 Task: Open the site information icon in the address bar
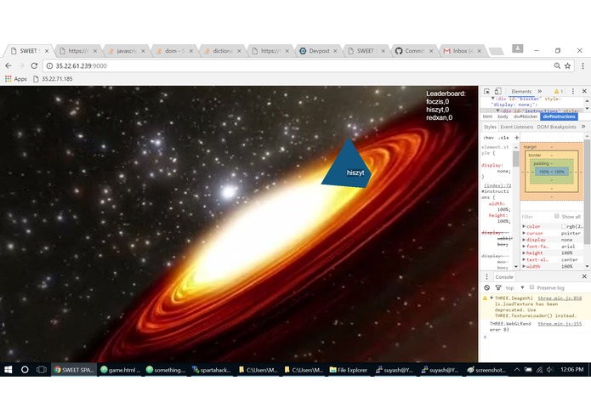(x=49, y=66)
